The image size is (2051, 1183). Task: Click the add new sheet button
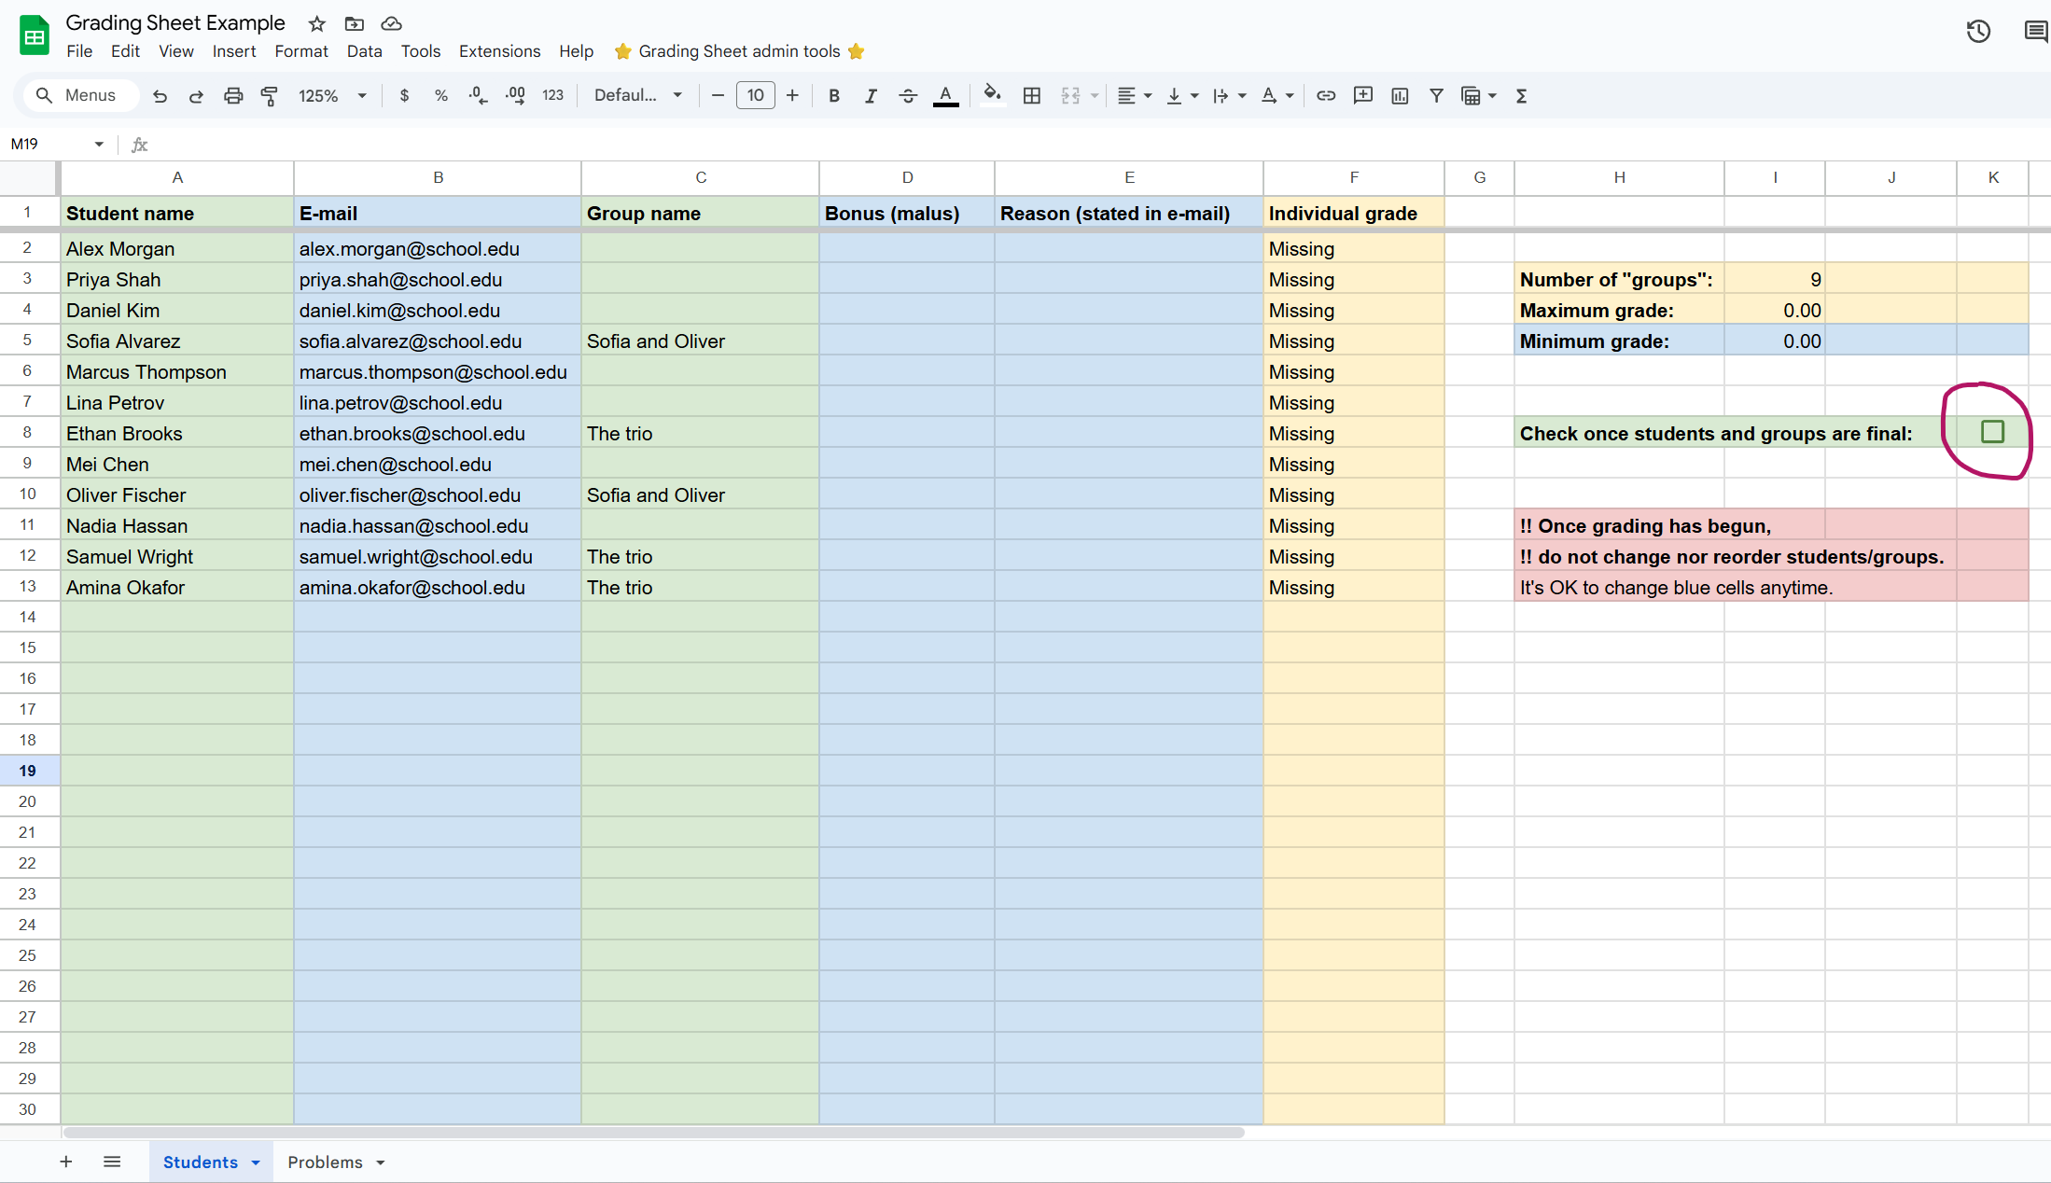click(66, 1162)
